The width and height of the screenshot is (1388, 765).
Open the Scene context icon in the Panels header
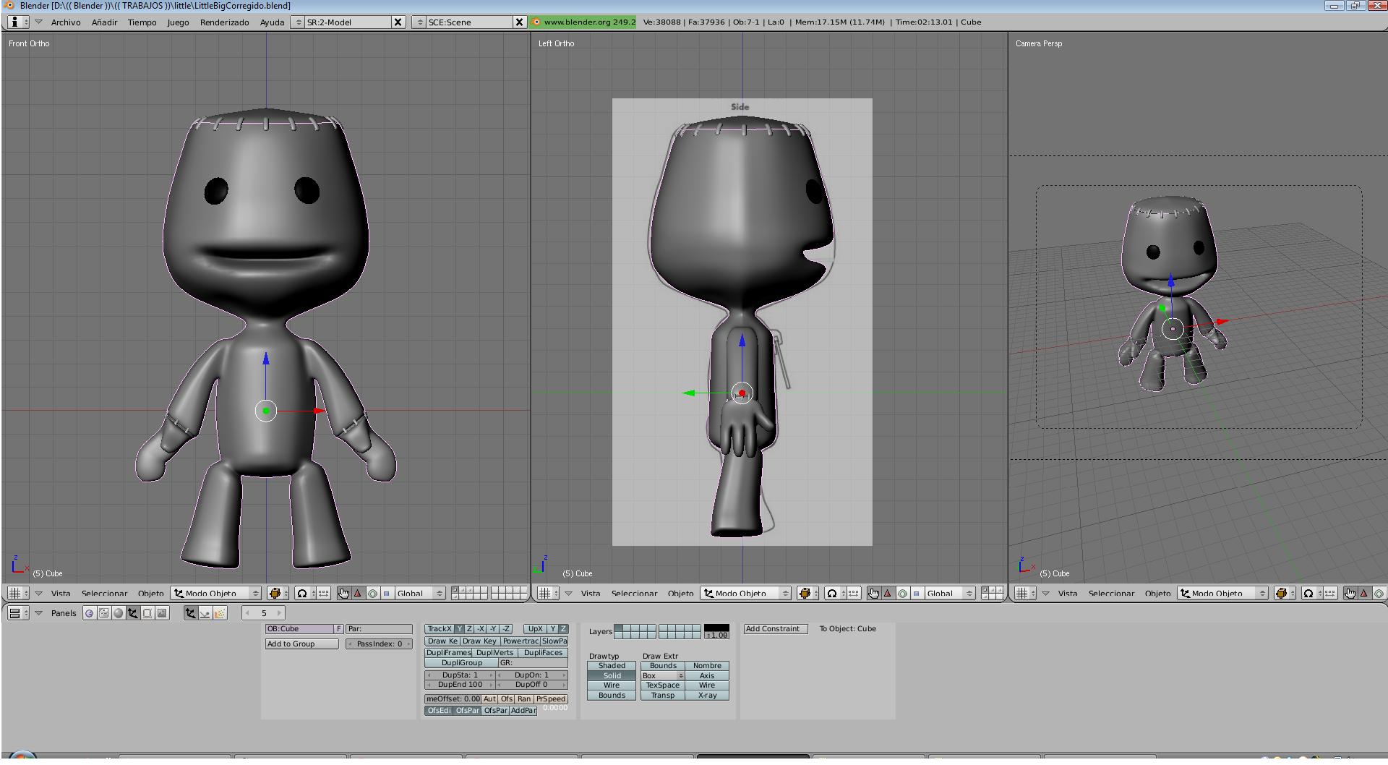pyautogui.click(x=162, y=613)
